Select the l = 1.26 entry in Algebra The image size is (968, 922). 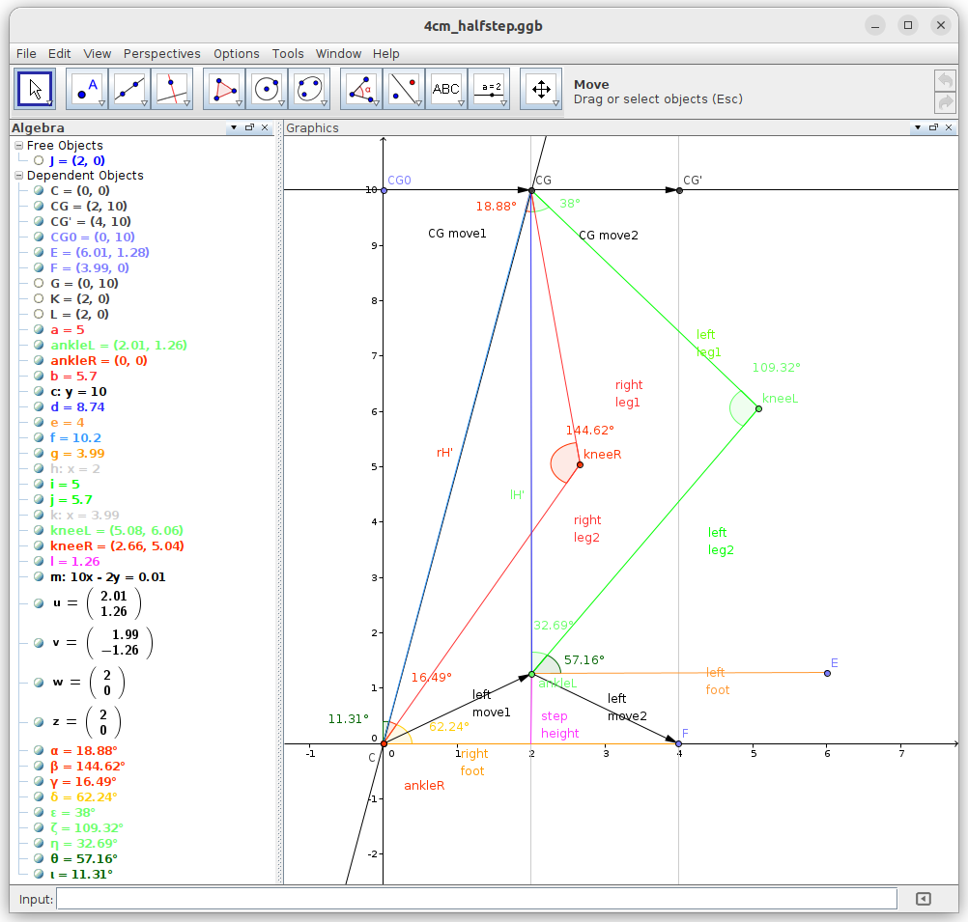[x=74, y=561]
